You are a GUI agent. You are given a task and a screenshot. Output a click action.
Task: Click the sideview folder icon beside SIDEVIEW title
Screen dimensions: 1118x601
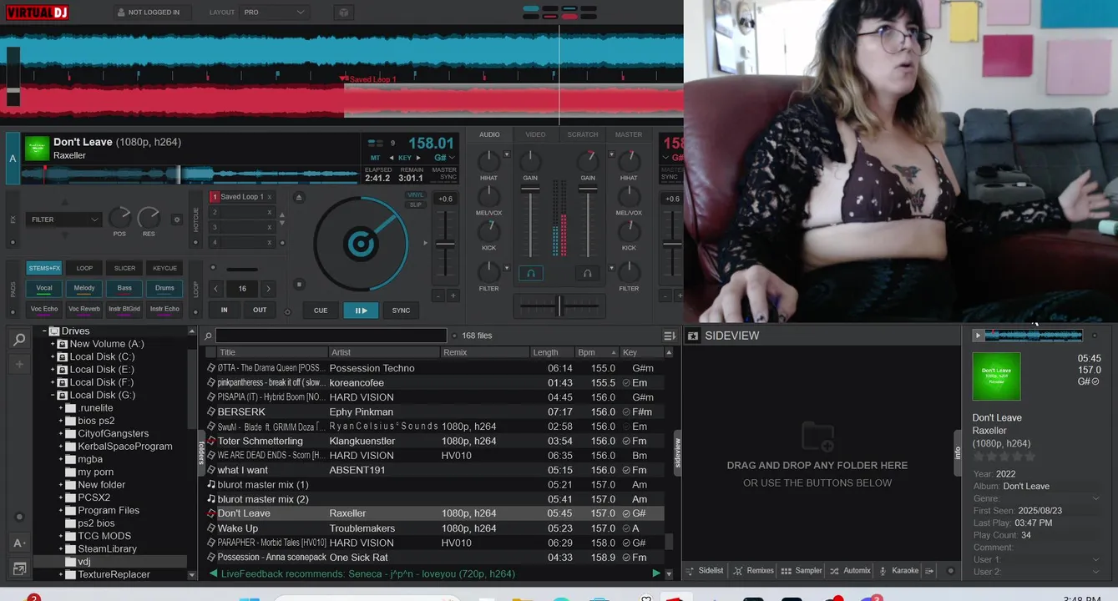point(692,336)
